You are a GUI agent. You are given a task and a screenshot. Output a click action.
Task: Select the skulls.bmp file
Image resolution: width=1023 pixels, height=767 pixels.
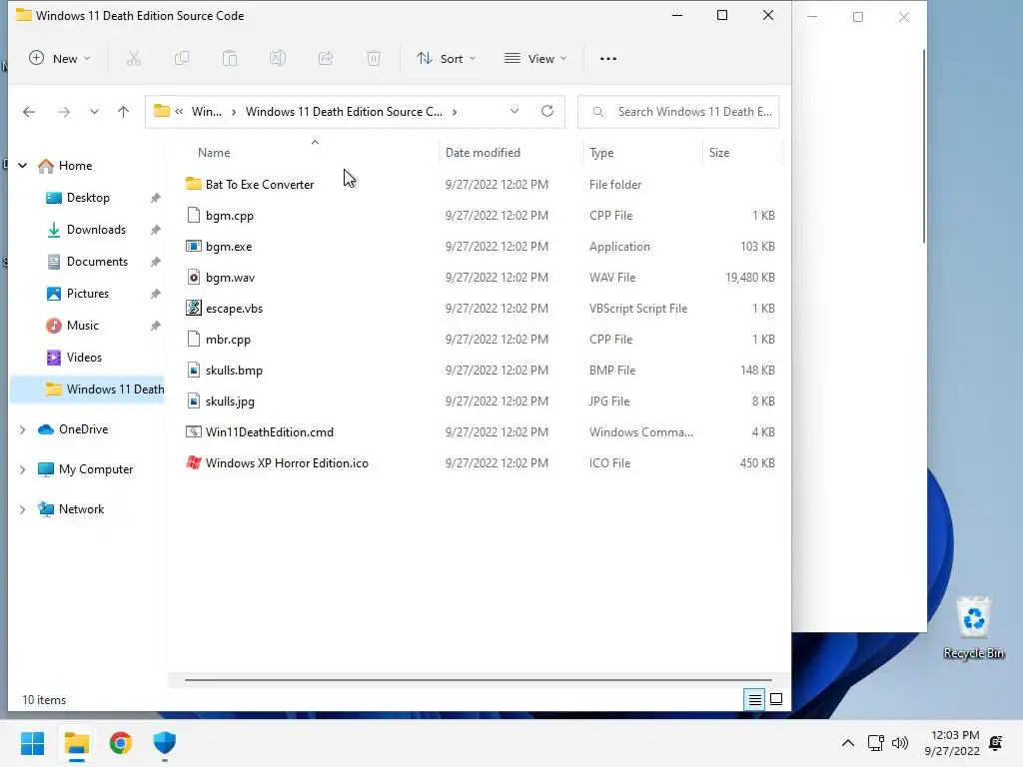point(234,371)
